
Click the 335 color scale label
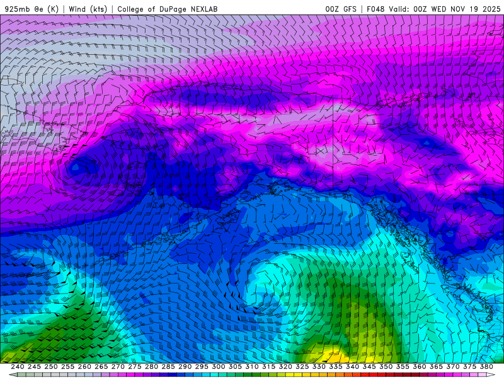pyautogui.click(x=336, y=367)
